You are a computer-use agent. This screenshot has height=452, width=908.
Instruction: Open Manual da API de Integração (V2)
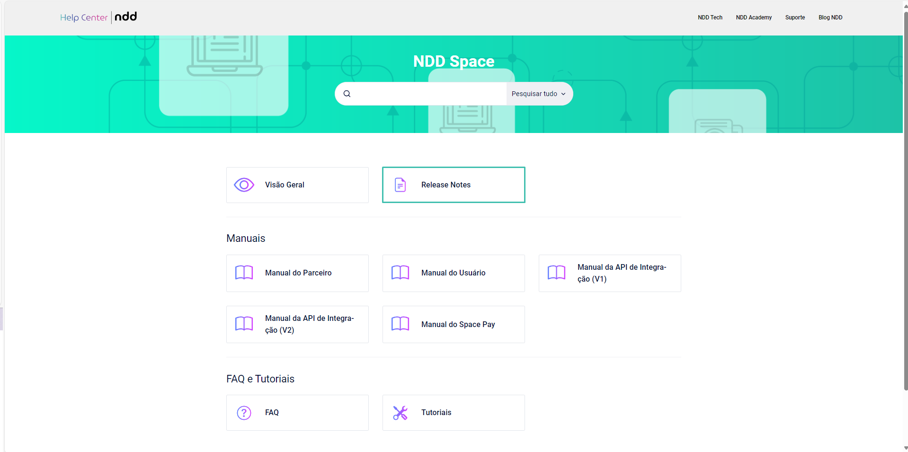pos(297,324)
